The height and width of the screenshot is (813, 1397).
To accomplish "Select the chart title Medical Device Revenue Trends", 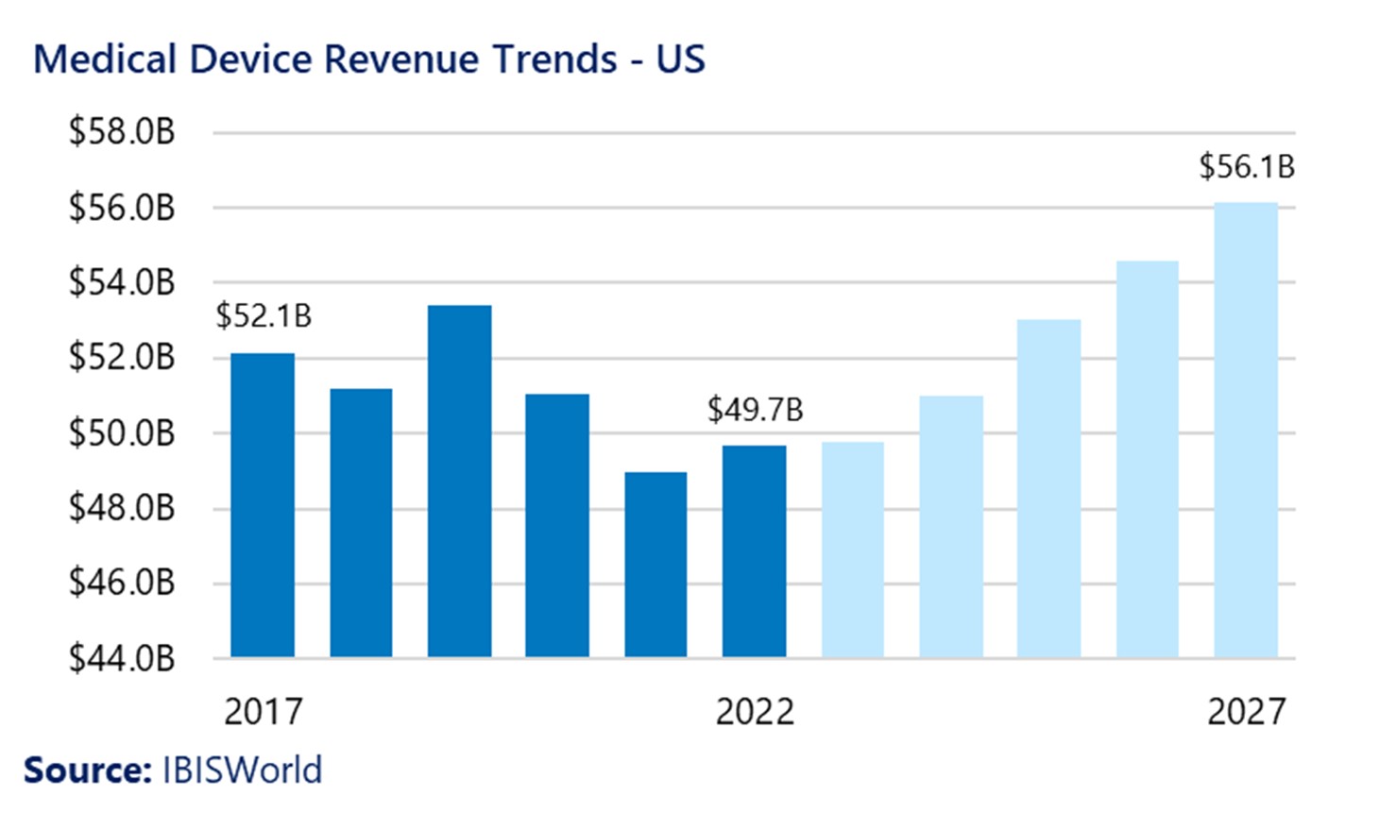I will pos(369,59).
